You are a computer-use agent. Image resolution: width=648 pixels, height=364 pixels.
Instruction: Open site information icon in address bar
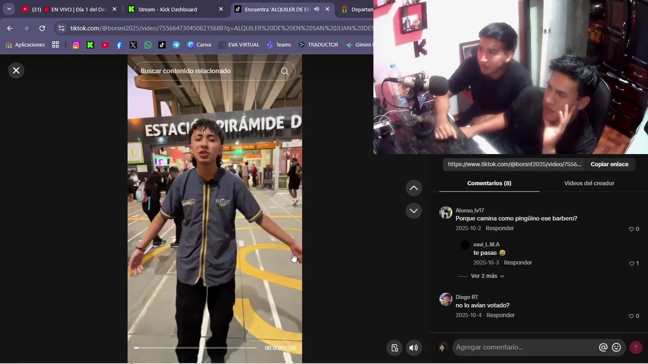pyautogui.click(x=61, y=28)
